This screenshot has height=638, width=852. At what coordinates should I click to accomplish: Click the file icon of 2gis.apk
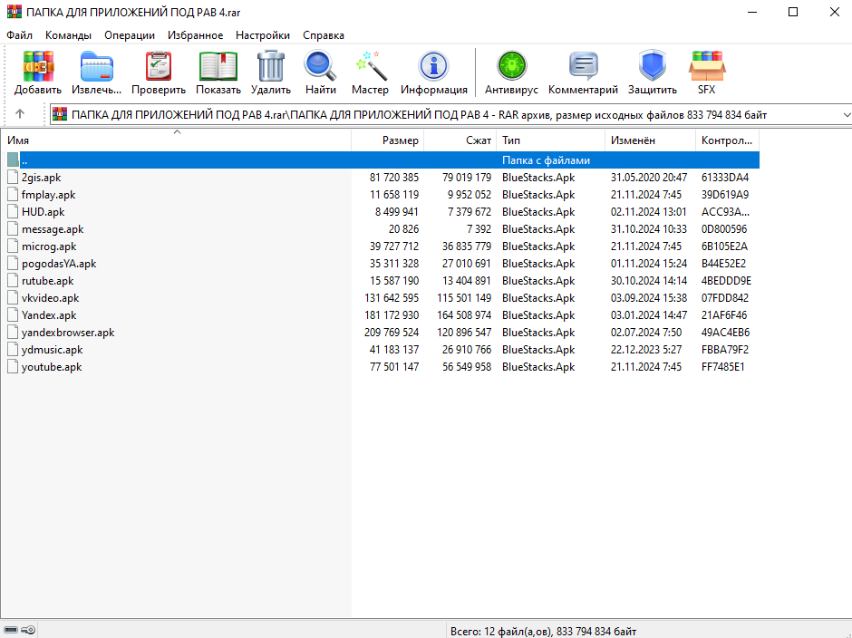(13, 177)
